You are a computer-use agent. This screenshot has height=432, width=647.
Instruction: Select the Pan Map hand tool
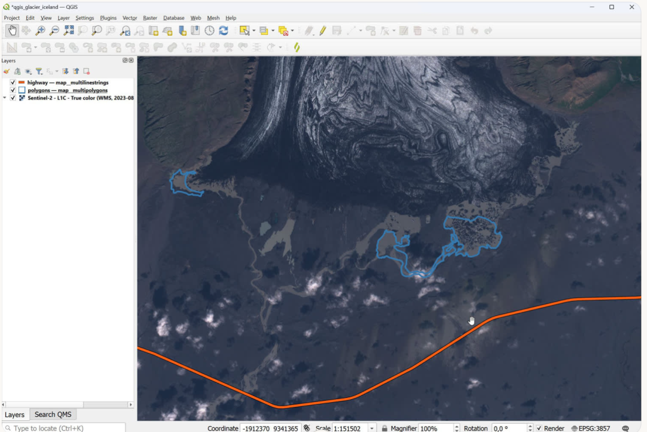[x=12, y=31]
